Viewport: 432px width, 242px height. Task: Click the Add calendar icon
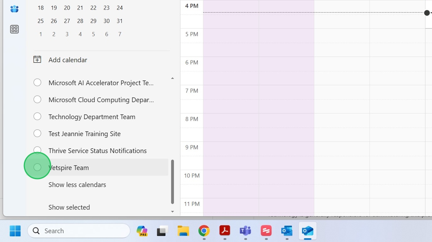[37, 59]
